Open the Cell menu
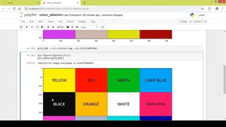This screenshot has width=226, height=127. click(x=60, y=22)
